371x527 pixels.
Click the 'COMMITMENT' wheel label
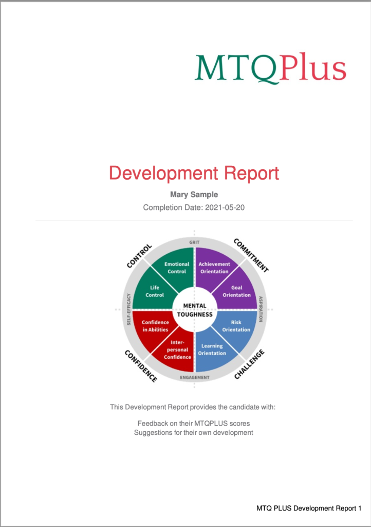251,255
